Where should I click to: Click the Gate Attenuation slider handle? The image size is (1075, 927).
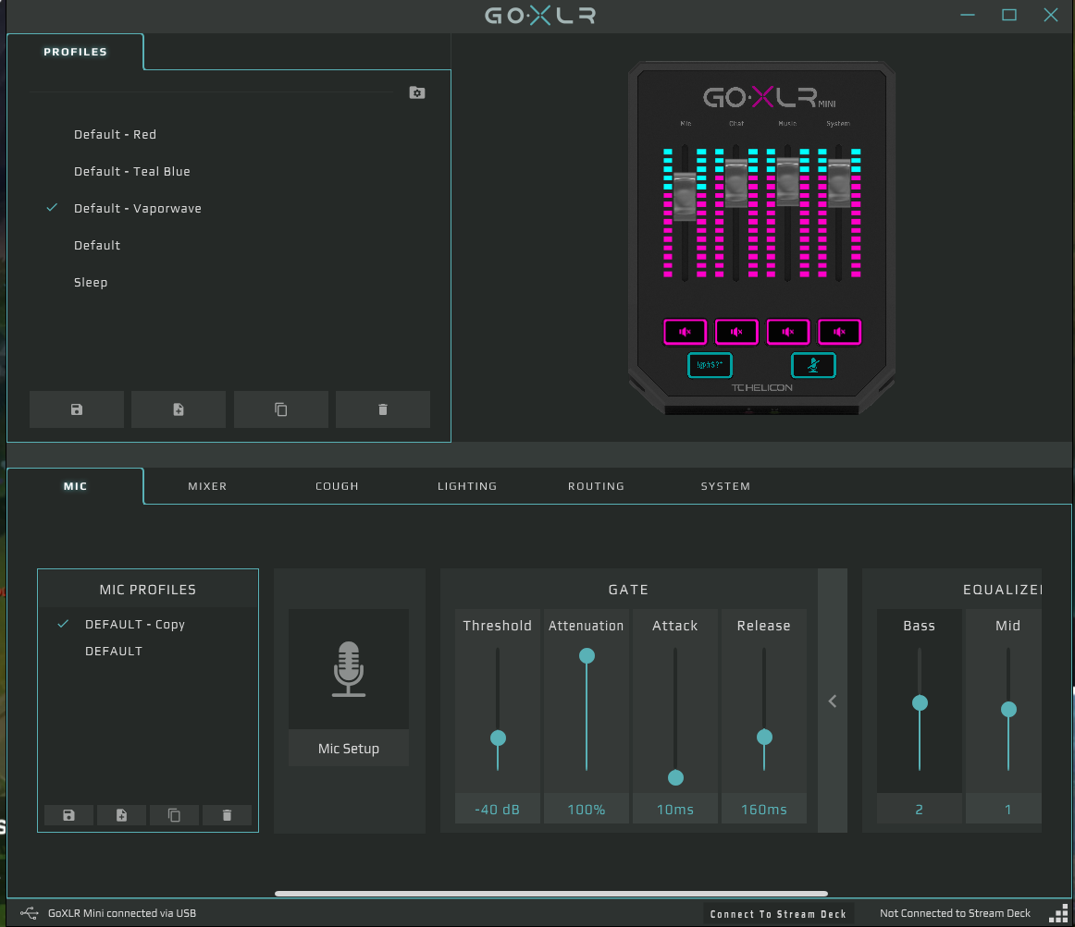pos(587,655)
